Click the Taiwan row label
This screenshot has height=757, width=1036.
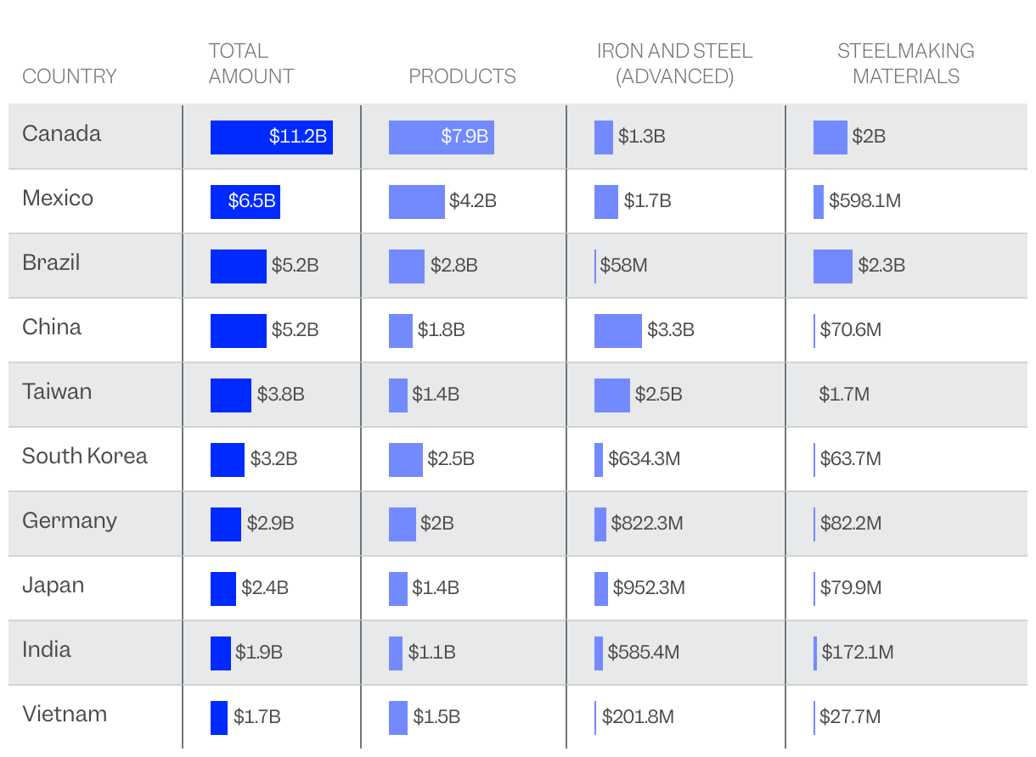[x=57, y=391]
